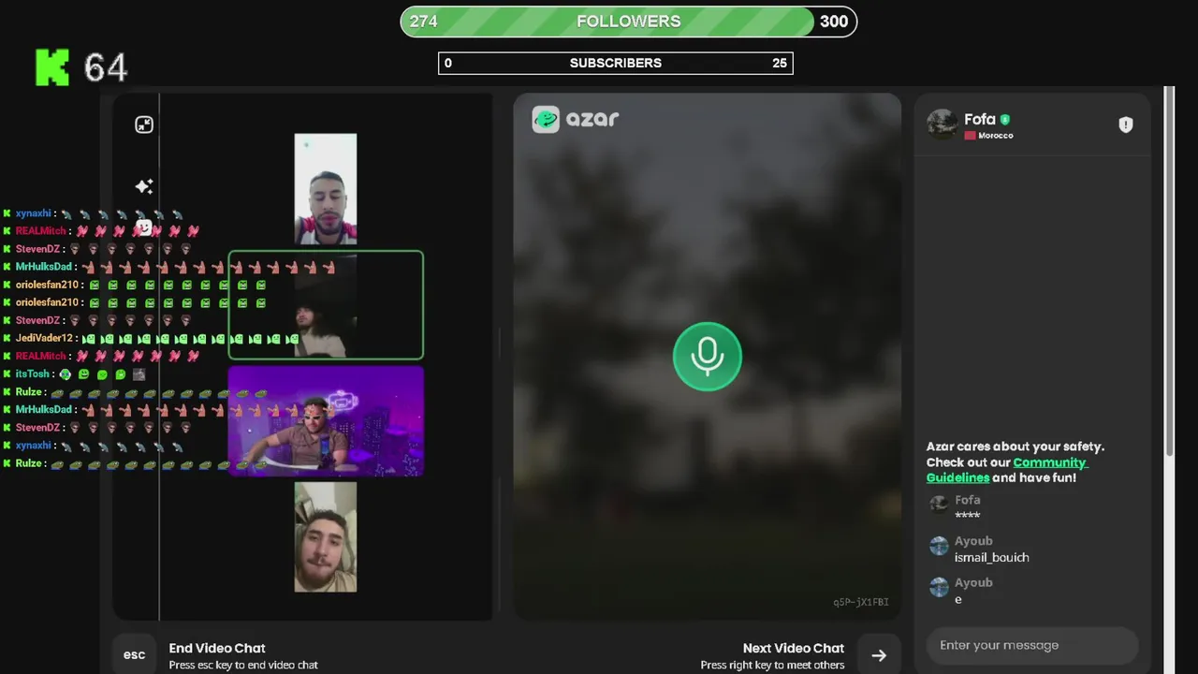Click the JediVader12 chat username
Image resolution: width=1198 pixels, height=674 pixels.
[44, 338]
